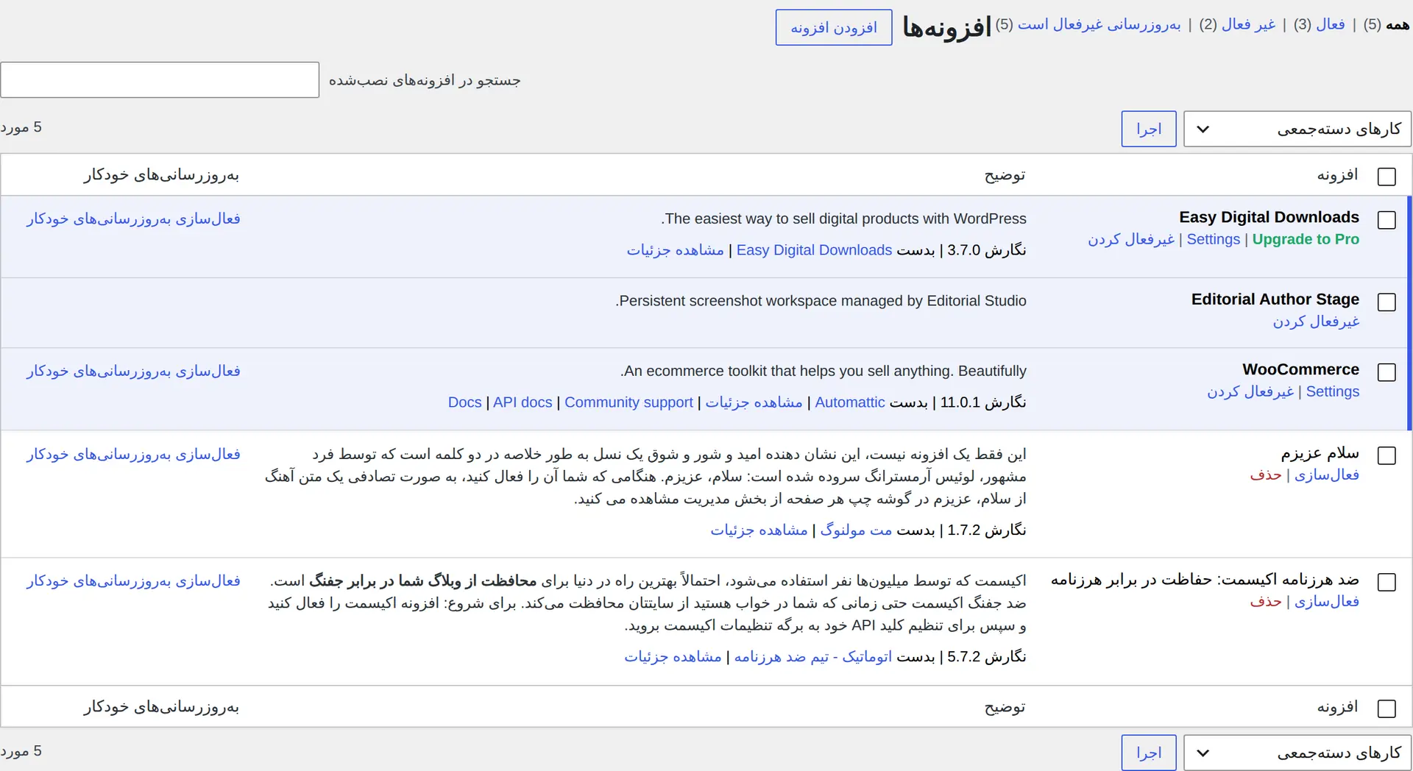Click the توضیح column header at top
Viewport: 1413px width, 771px height.
[1005, 175]
